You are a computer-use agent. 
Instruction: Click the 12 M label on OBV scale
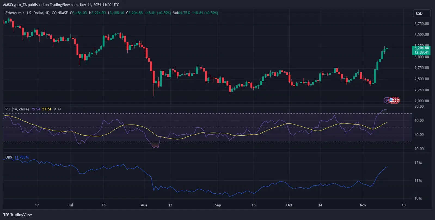(x=418, y=163)
